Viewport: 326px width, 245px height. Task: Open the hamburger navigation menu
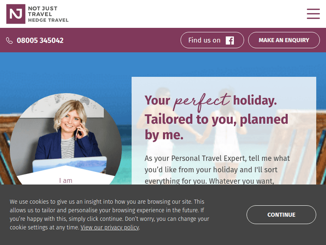coord(313,13)
